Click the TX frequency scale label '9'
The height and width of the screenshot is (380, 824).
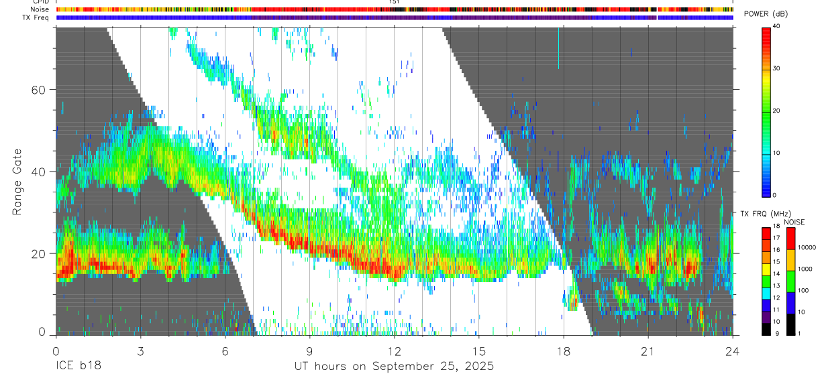(x=776, y=333)
